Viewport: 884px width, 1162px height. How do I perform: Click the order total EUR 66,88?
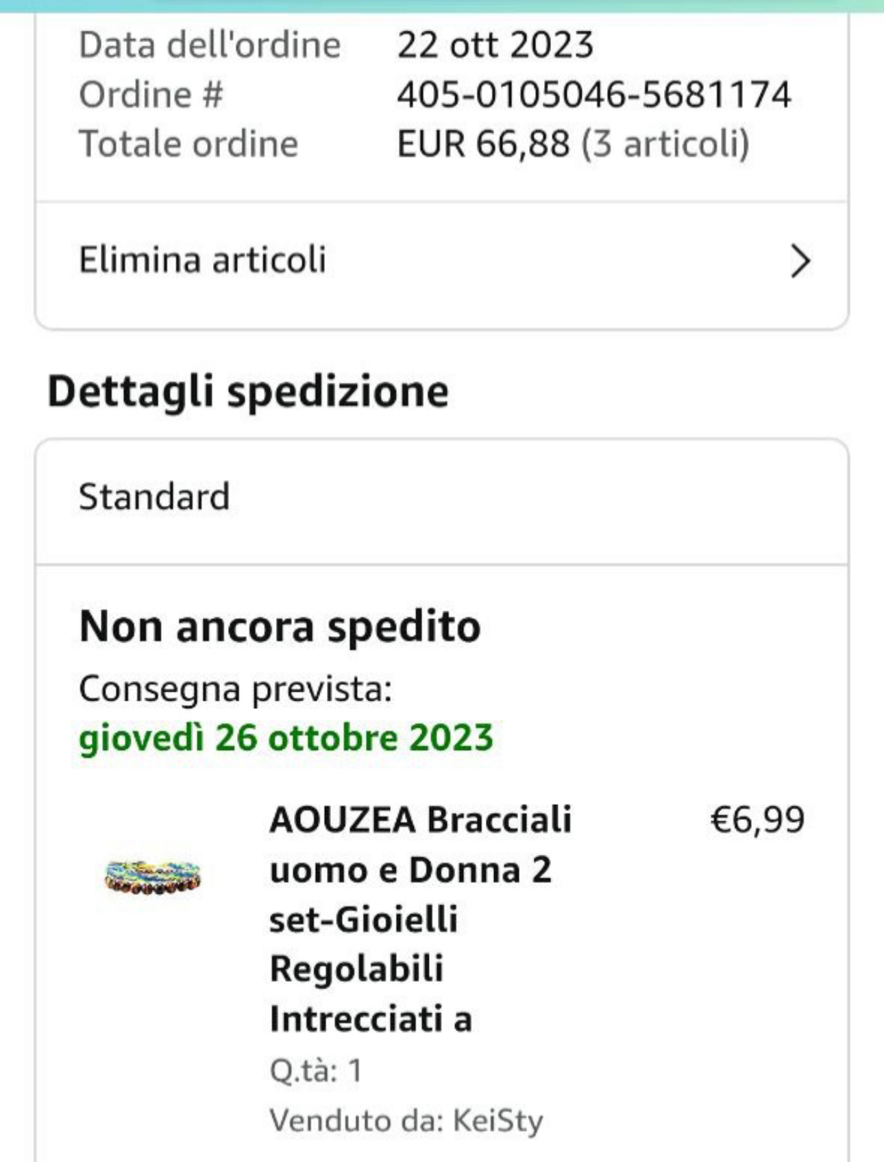point(483,144)
